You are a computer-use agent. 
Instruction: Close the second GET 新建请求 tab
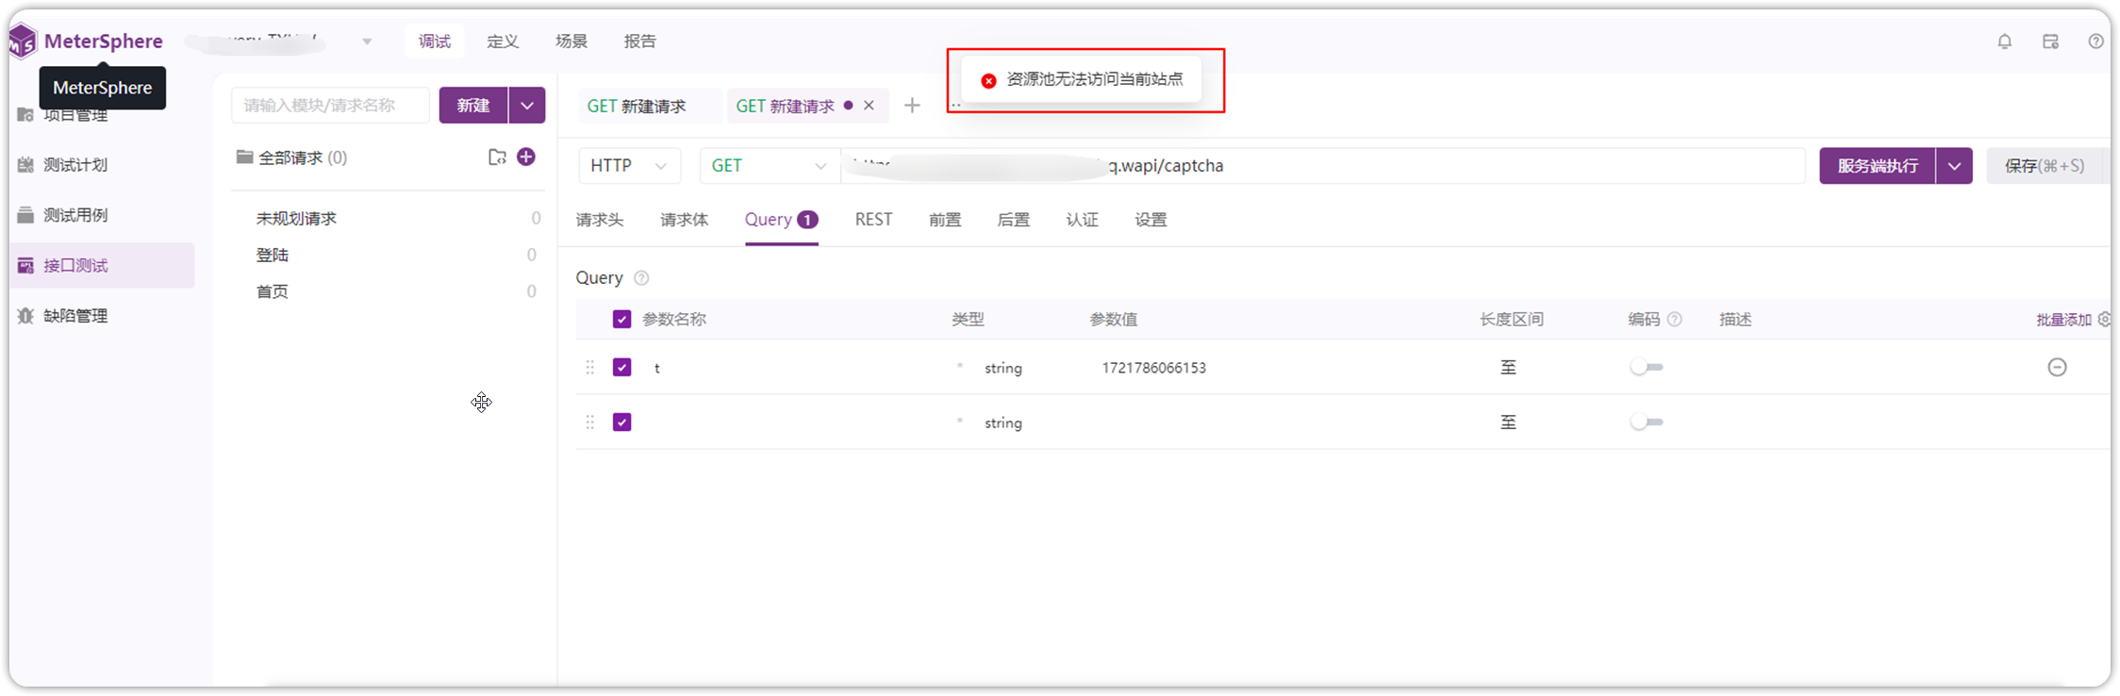tap(870, 106)
